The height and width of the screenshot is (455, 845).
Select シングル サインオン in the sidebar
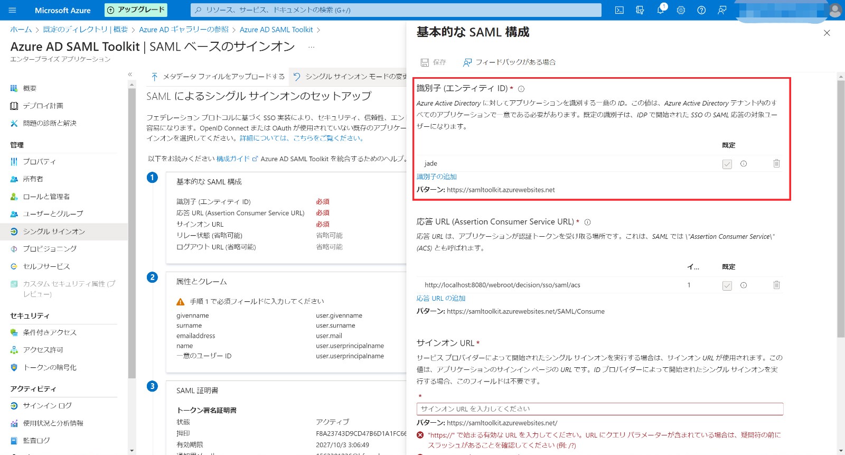click(x=63, y=231)
